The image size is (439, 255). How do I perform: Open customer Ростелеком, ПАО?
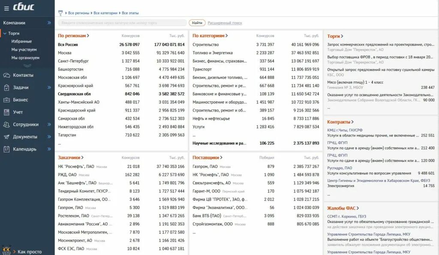click(x=73, y=216)
